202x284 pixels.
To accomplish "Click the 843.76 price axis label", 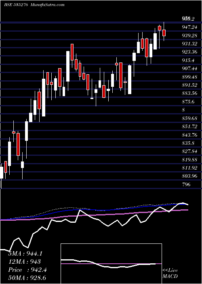I will pos(189,135).
